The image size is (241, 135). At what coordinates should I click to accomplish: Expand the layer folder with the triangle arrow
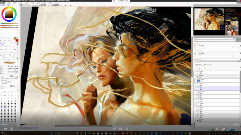(198, 77)
